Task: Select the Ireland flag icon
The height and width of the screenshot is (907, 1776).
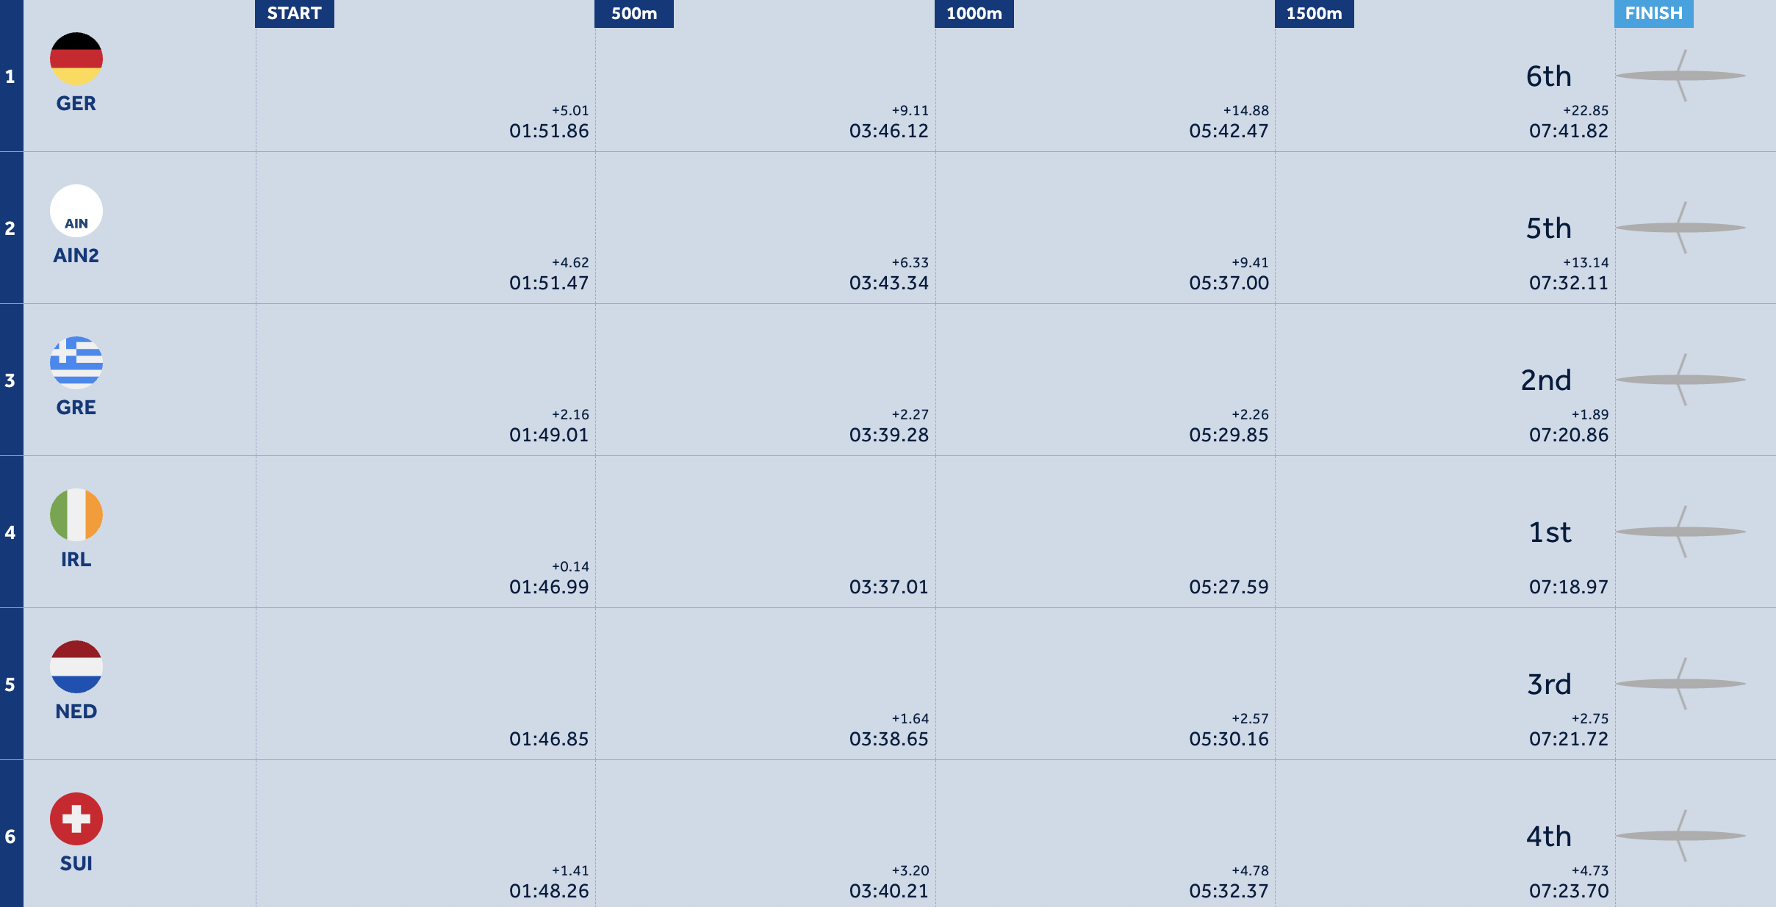Action: click(76, 515)
